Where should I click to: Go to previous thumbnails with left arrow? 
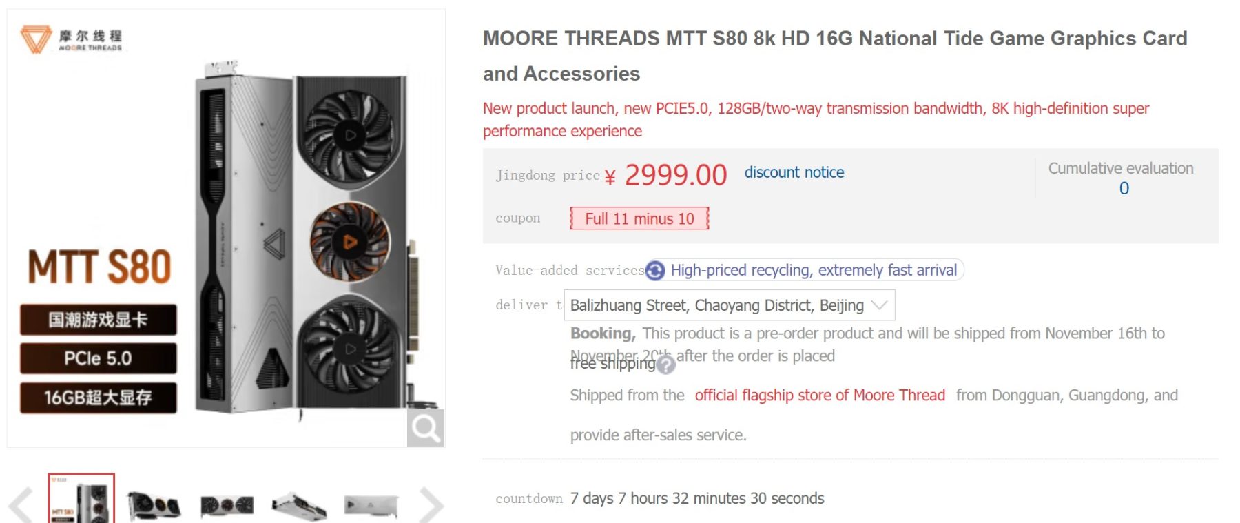pos(21,505)
